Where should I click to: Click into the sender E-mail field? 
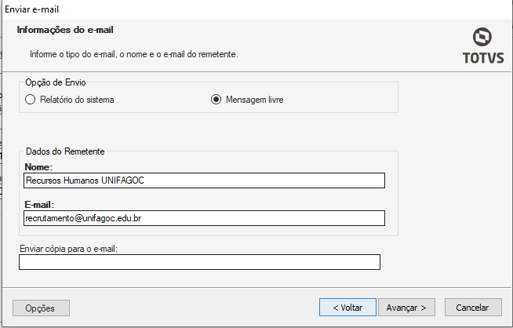click(x=204, y=218)
